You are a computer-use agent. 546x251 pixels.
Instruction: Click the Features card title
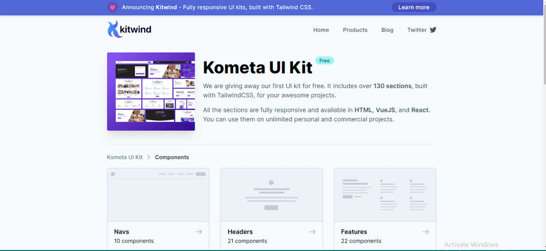[354, 232]
